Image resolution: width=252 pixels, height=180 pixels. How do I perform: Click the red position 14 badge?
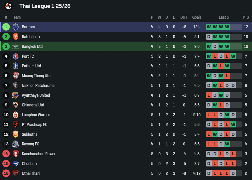tap(6, 154)
